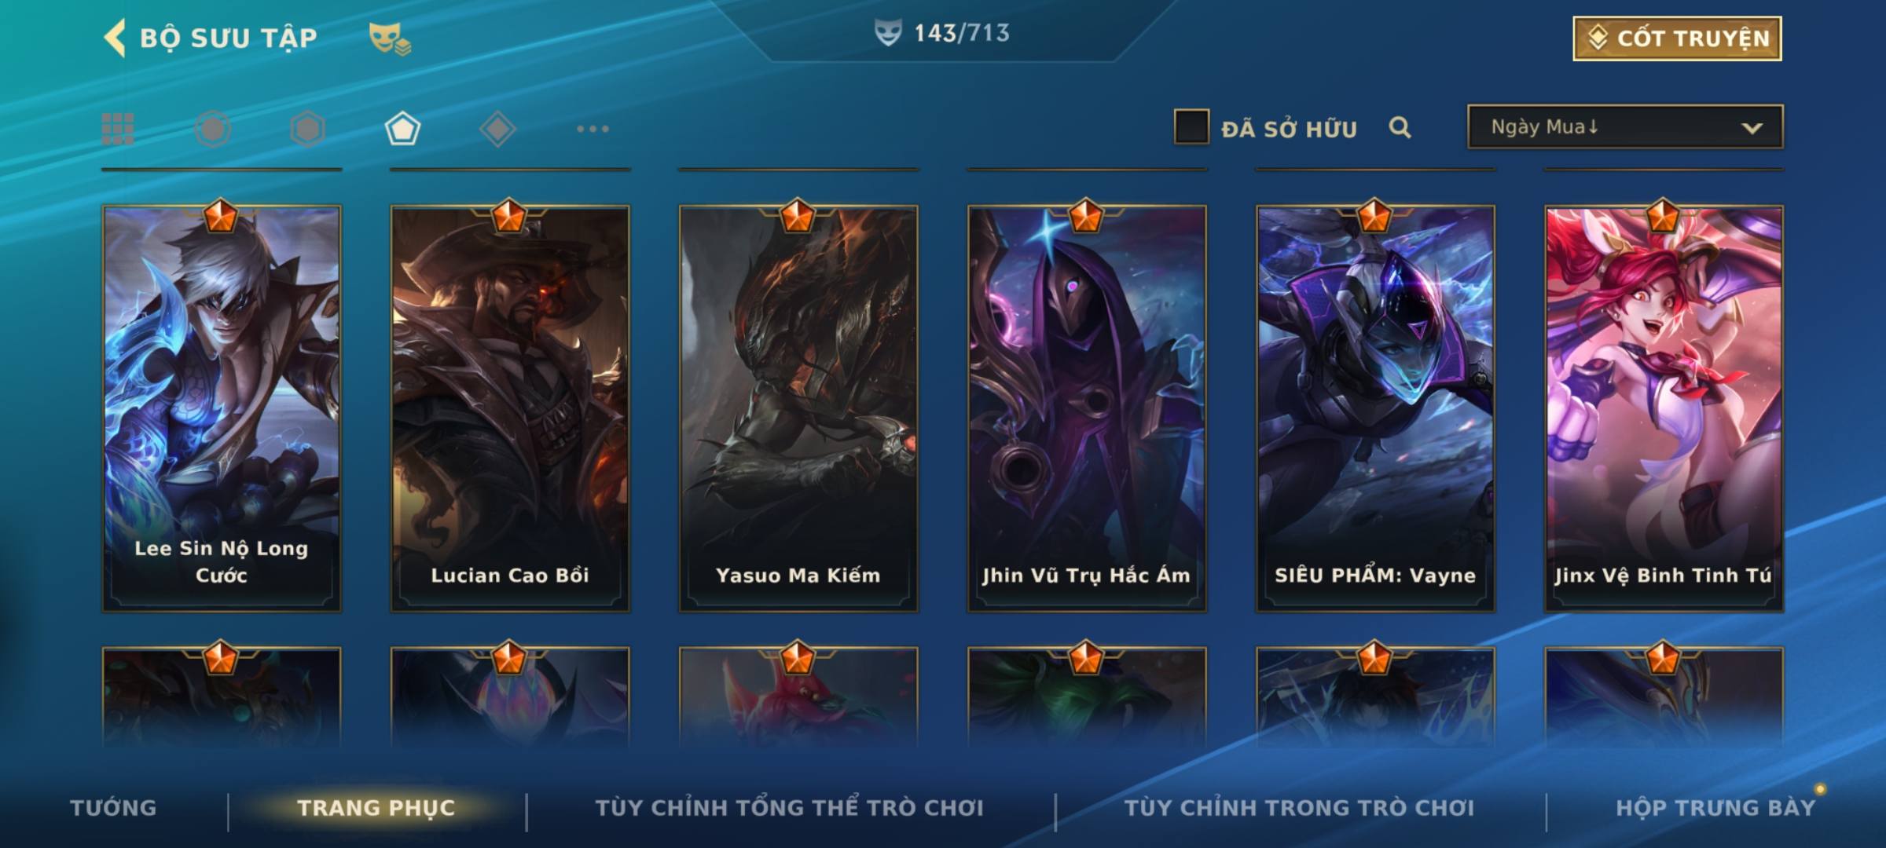Select the SIÊU PHẨM: Vayne skin card

(x=1375, y=408)
